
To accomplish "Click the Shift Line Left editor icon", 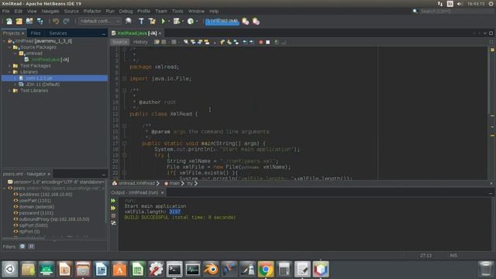I will pos(245,42).
